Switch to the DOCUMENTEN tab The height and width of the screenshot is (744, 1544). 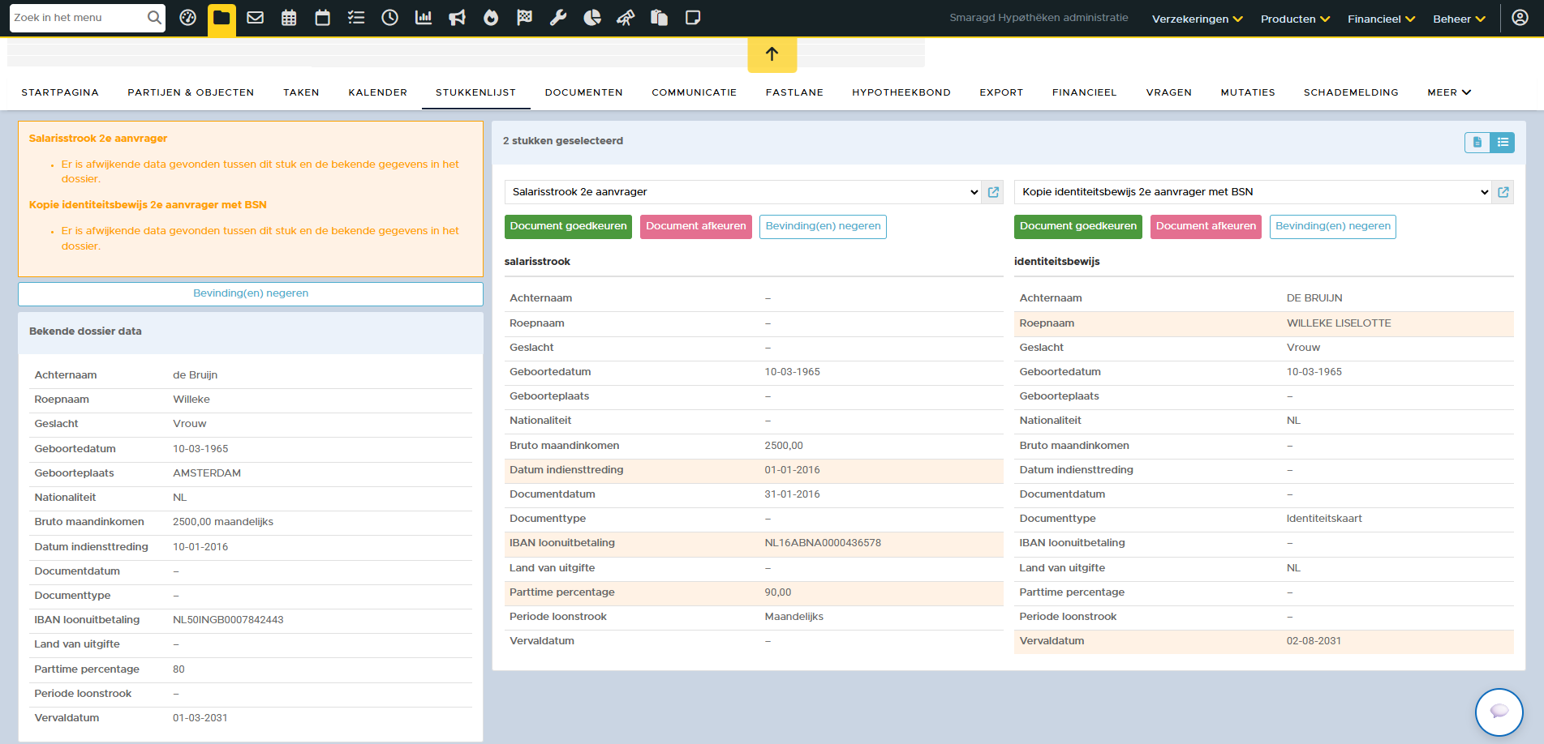(583, 92)
